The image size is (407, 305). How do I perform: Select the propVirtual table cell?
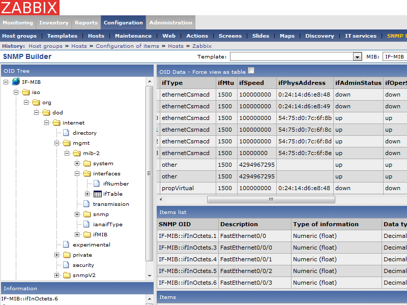pos(188,188)
